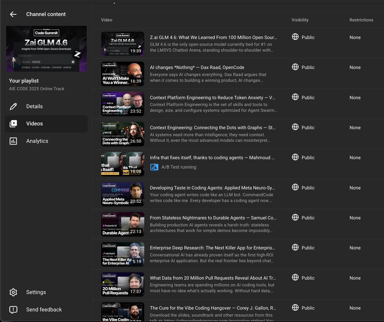Open the video titled 'AI changes *Nothing*'

(197, 67)
